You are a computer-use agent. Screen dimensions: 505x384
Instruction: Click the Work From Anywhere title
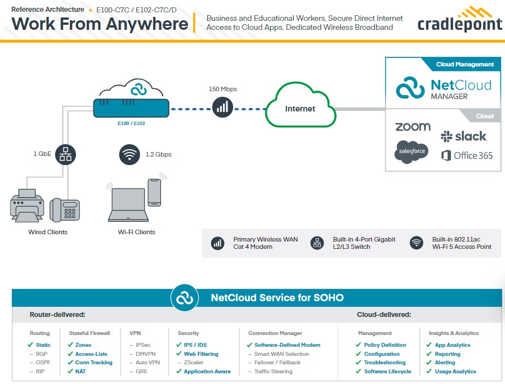coord(100,24)
